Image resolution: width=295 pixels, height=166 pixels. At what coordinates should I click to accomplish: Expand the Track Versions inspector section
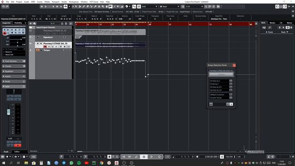click(14, 61)
